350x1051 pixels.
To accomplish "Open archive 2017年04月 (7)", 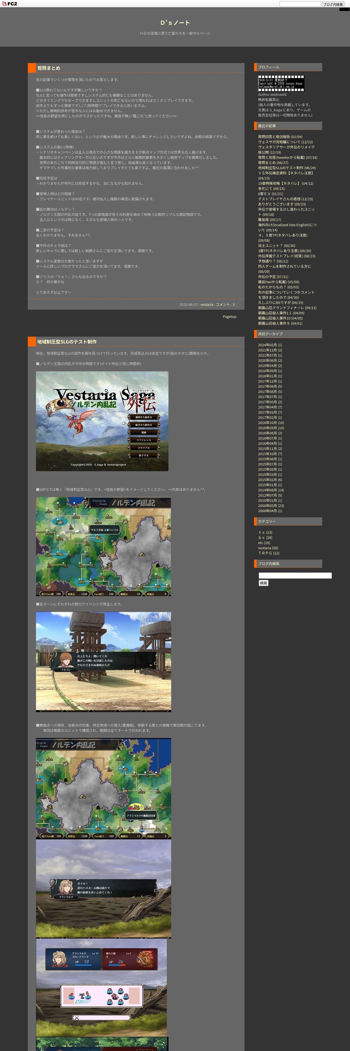I will pos(270,407).
